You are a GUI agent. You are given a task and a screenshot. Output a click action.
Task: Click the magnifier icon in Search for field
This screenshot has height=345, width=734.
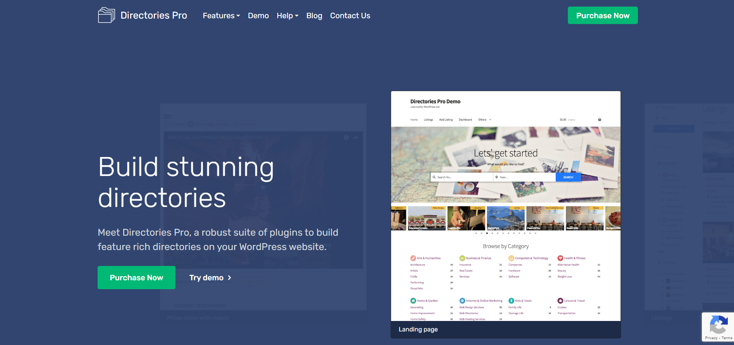[x=434, y=177]
